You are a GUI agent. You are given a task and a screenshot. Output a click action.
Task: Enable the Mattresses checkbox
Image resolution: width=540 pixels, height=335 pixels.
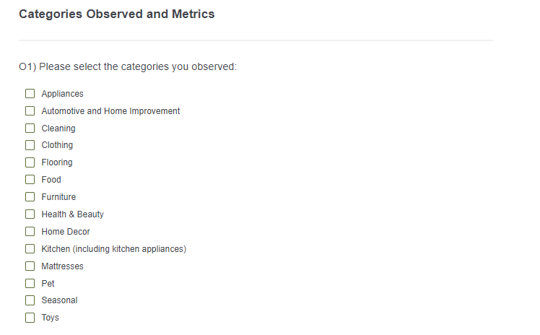[x=30, y=266]
